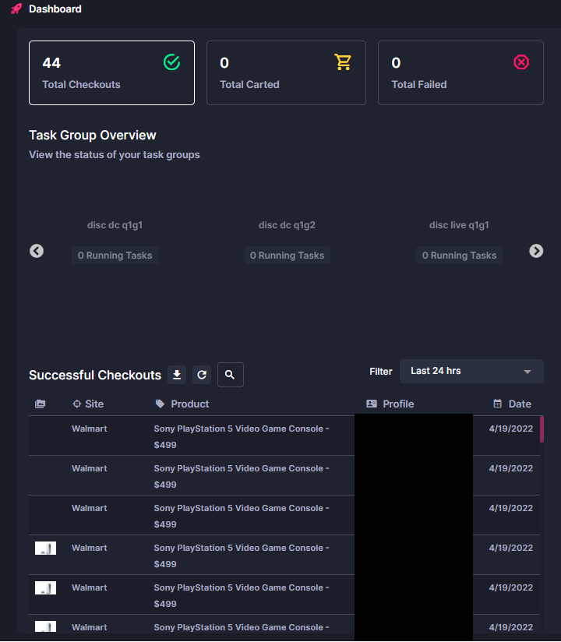The image size is (561, 642).
Task: Click the Profile column card icon
Action: click(372, 404)
